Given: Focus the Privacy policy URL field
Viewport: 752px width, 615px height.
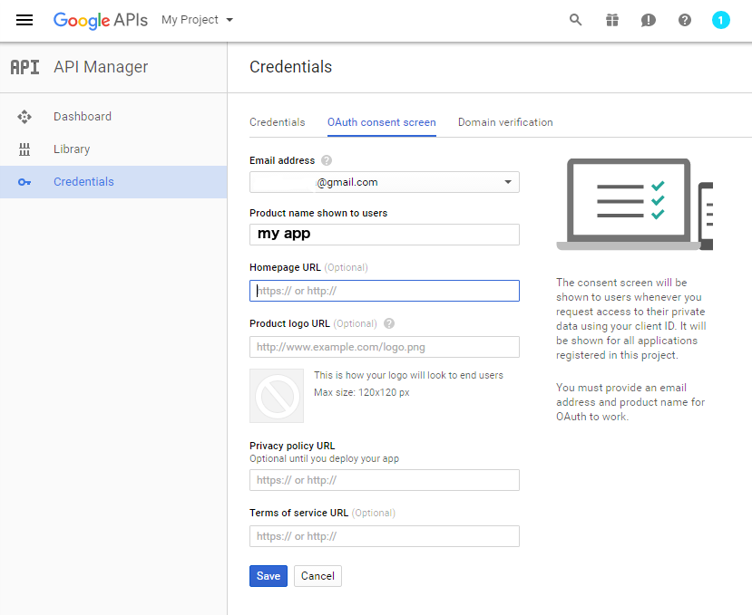Looking at the screenshot, I should 384,480.
